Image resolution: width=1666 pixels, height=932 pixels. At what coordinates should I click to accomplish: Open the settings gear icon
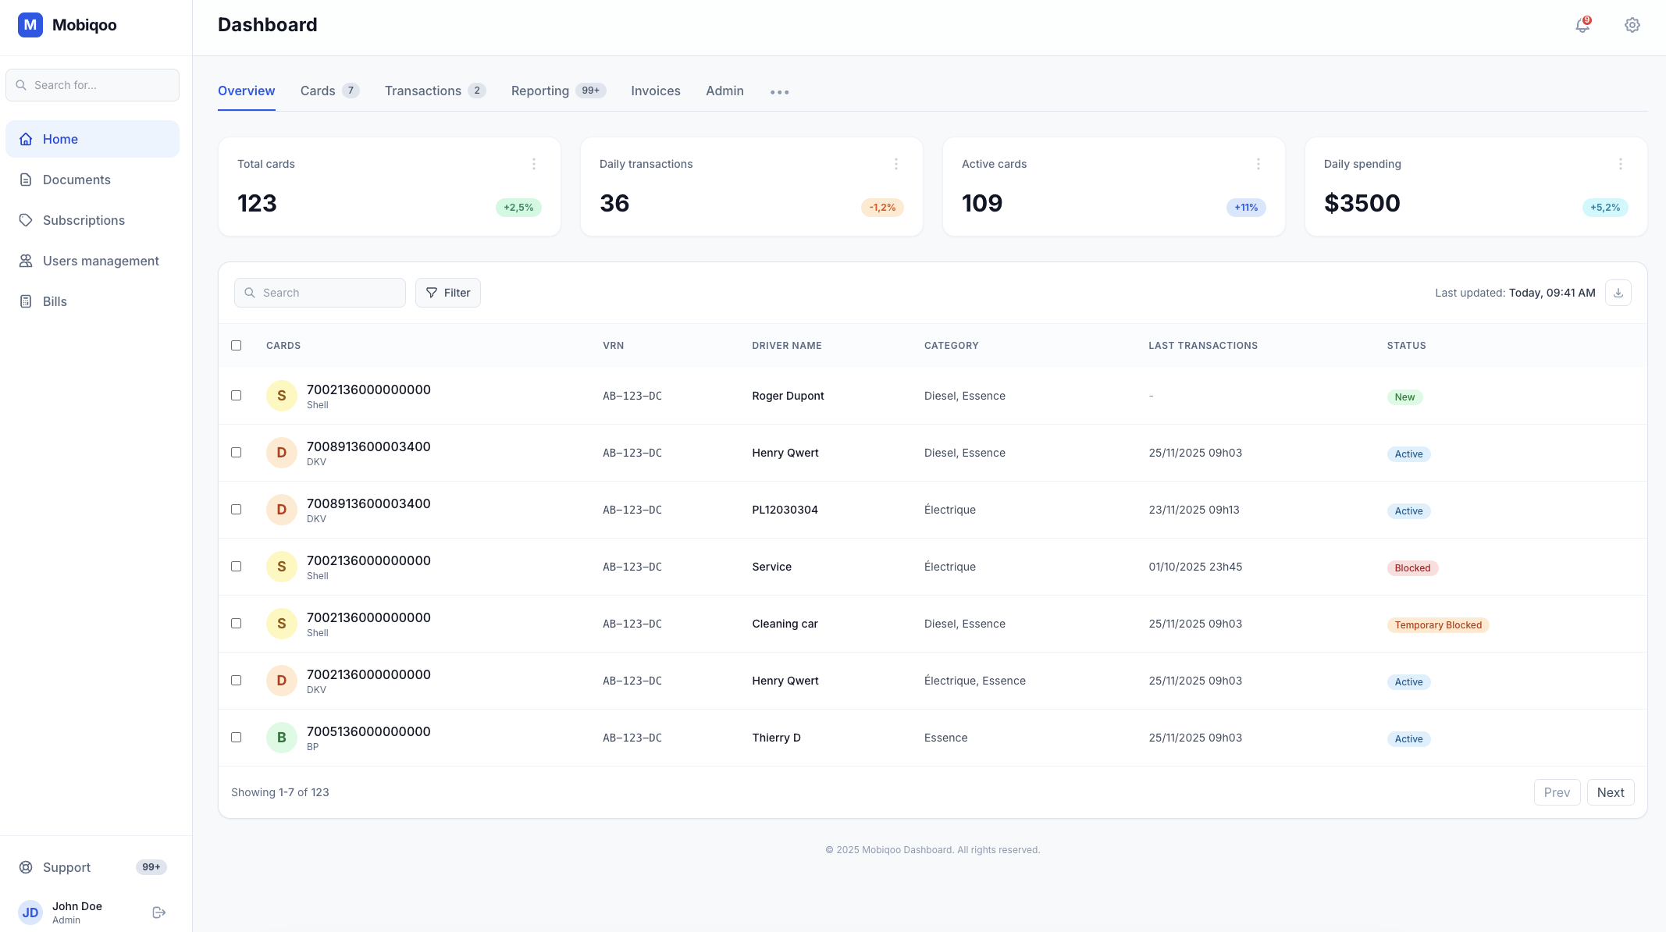1632,25
